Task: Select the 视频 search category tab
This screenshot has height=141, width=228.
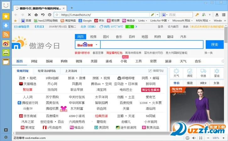Action: coord(93,37)
